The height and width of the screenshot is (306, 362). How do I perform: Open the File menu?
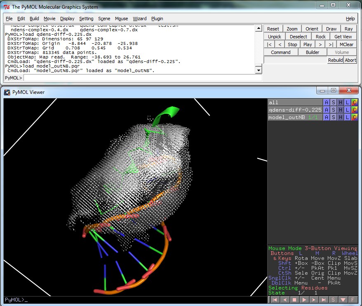coord(9,19)
